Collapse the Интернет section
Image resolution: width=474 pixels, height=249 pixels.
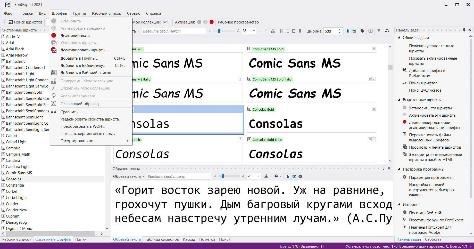(399, 205)
